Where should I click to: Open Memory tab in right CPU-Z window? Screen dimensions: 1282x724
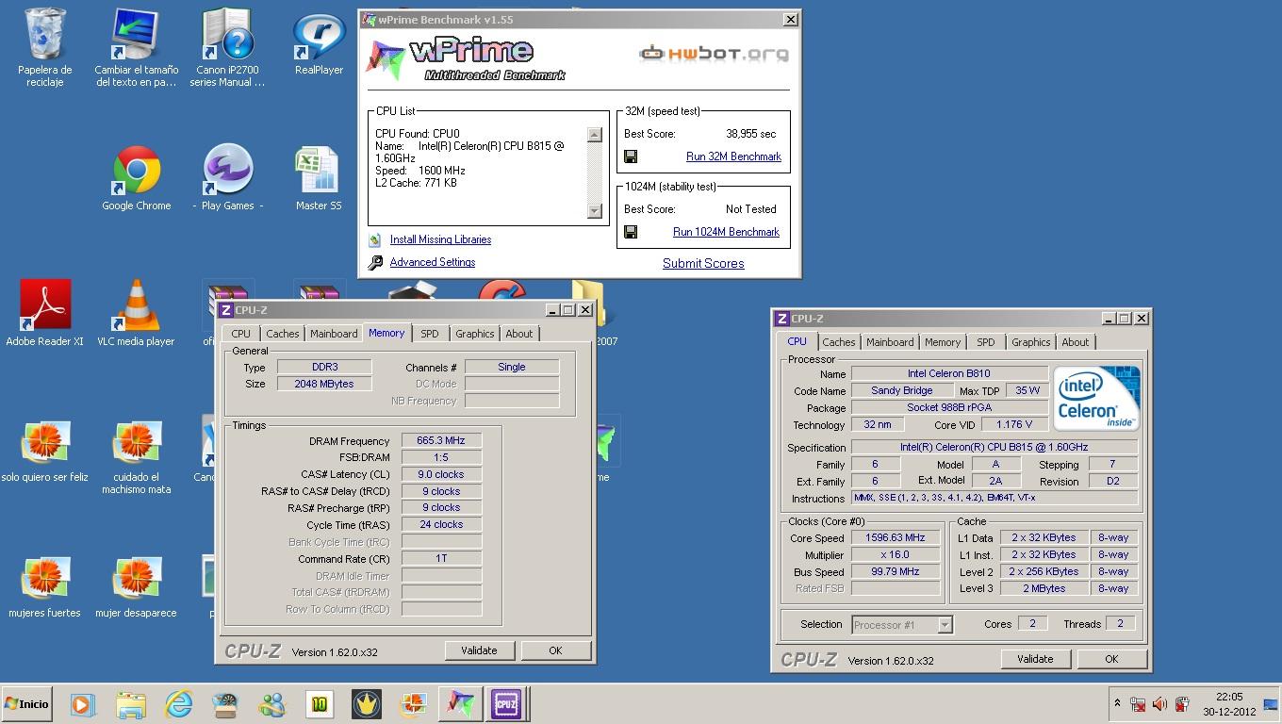(943, 342)
